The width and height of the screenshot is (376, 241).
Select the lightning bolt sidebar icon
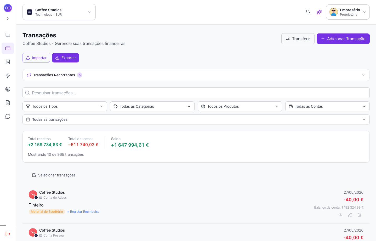pos(8,76)
